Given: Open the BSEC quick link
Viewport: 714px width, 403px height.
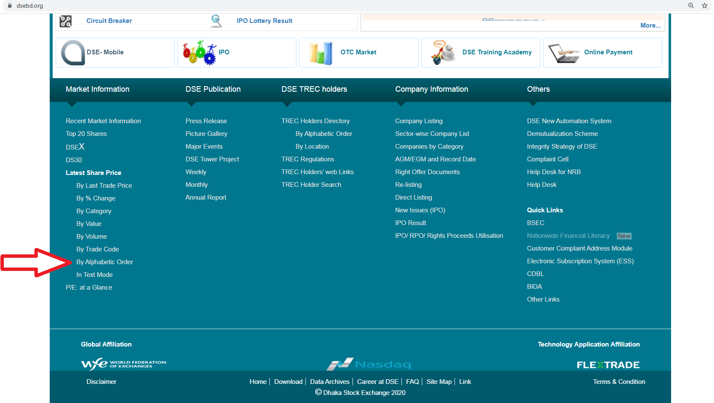Looking at the screenshot, I should [x=536, y=223].
